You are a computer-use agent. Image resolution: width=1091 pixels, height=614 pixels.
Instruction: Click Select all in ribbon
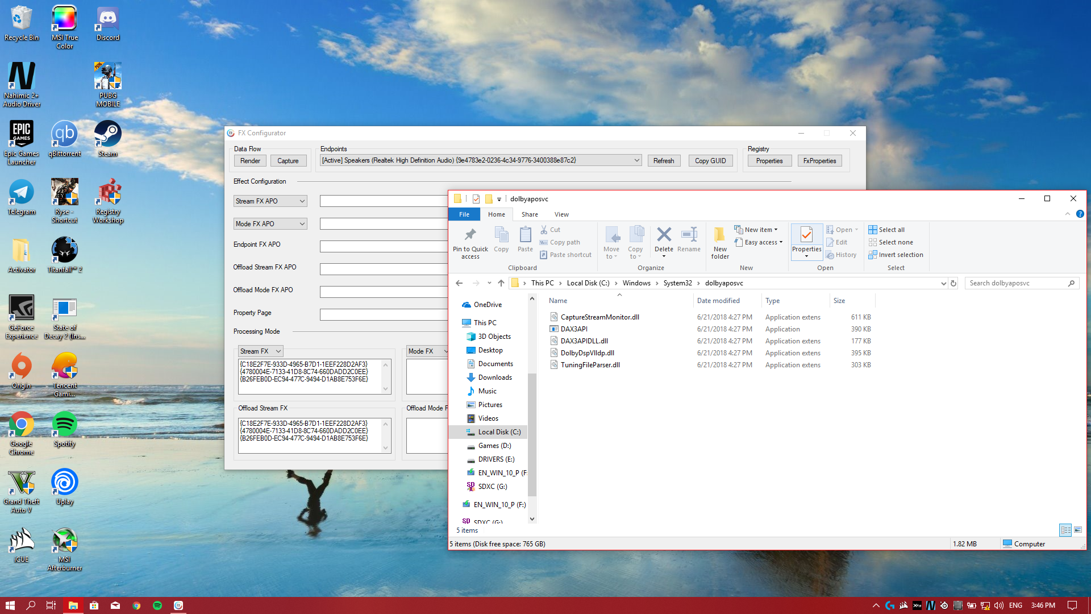click(x=886, y=230)
